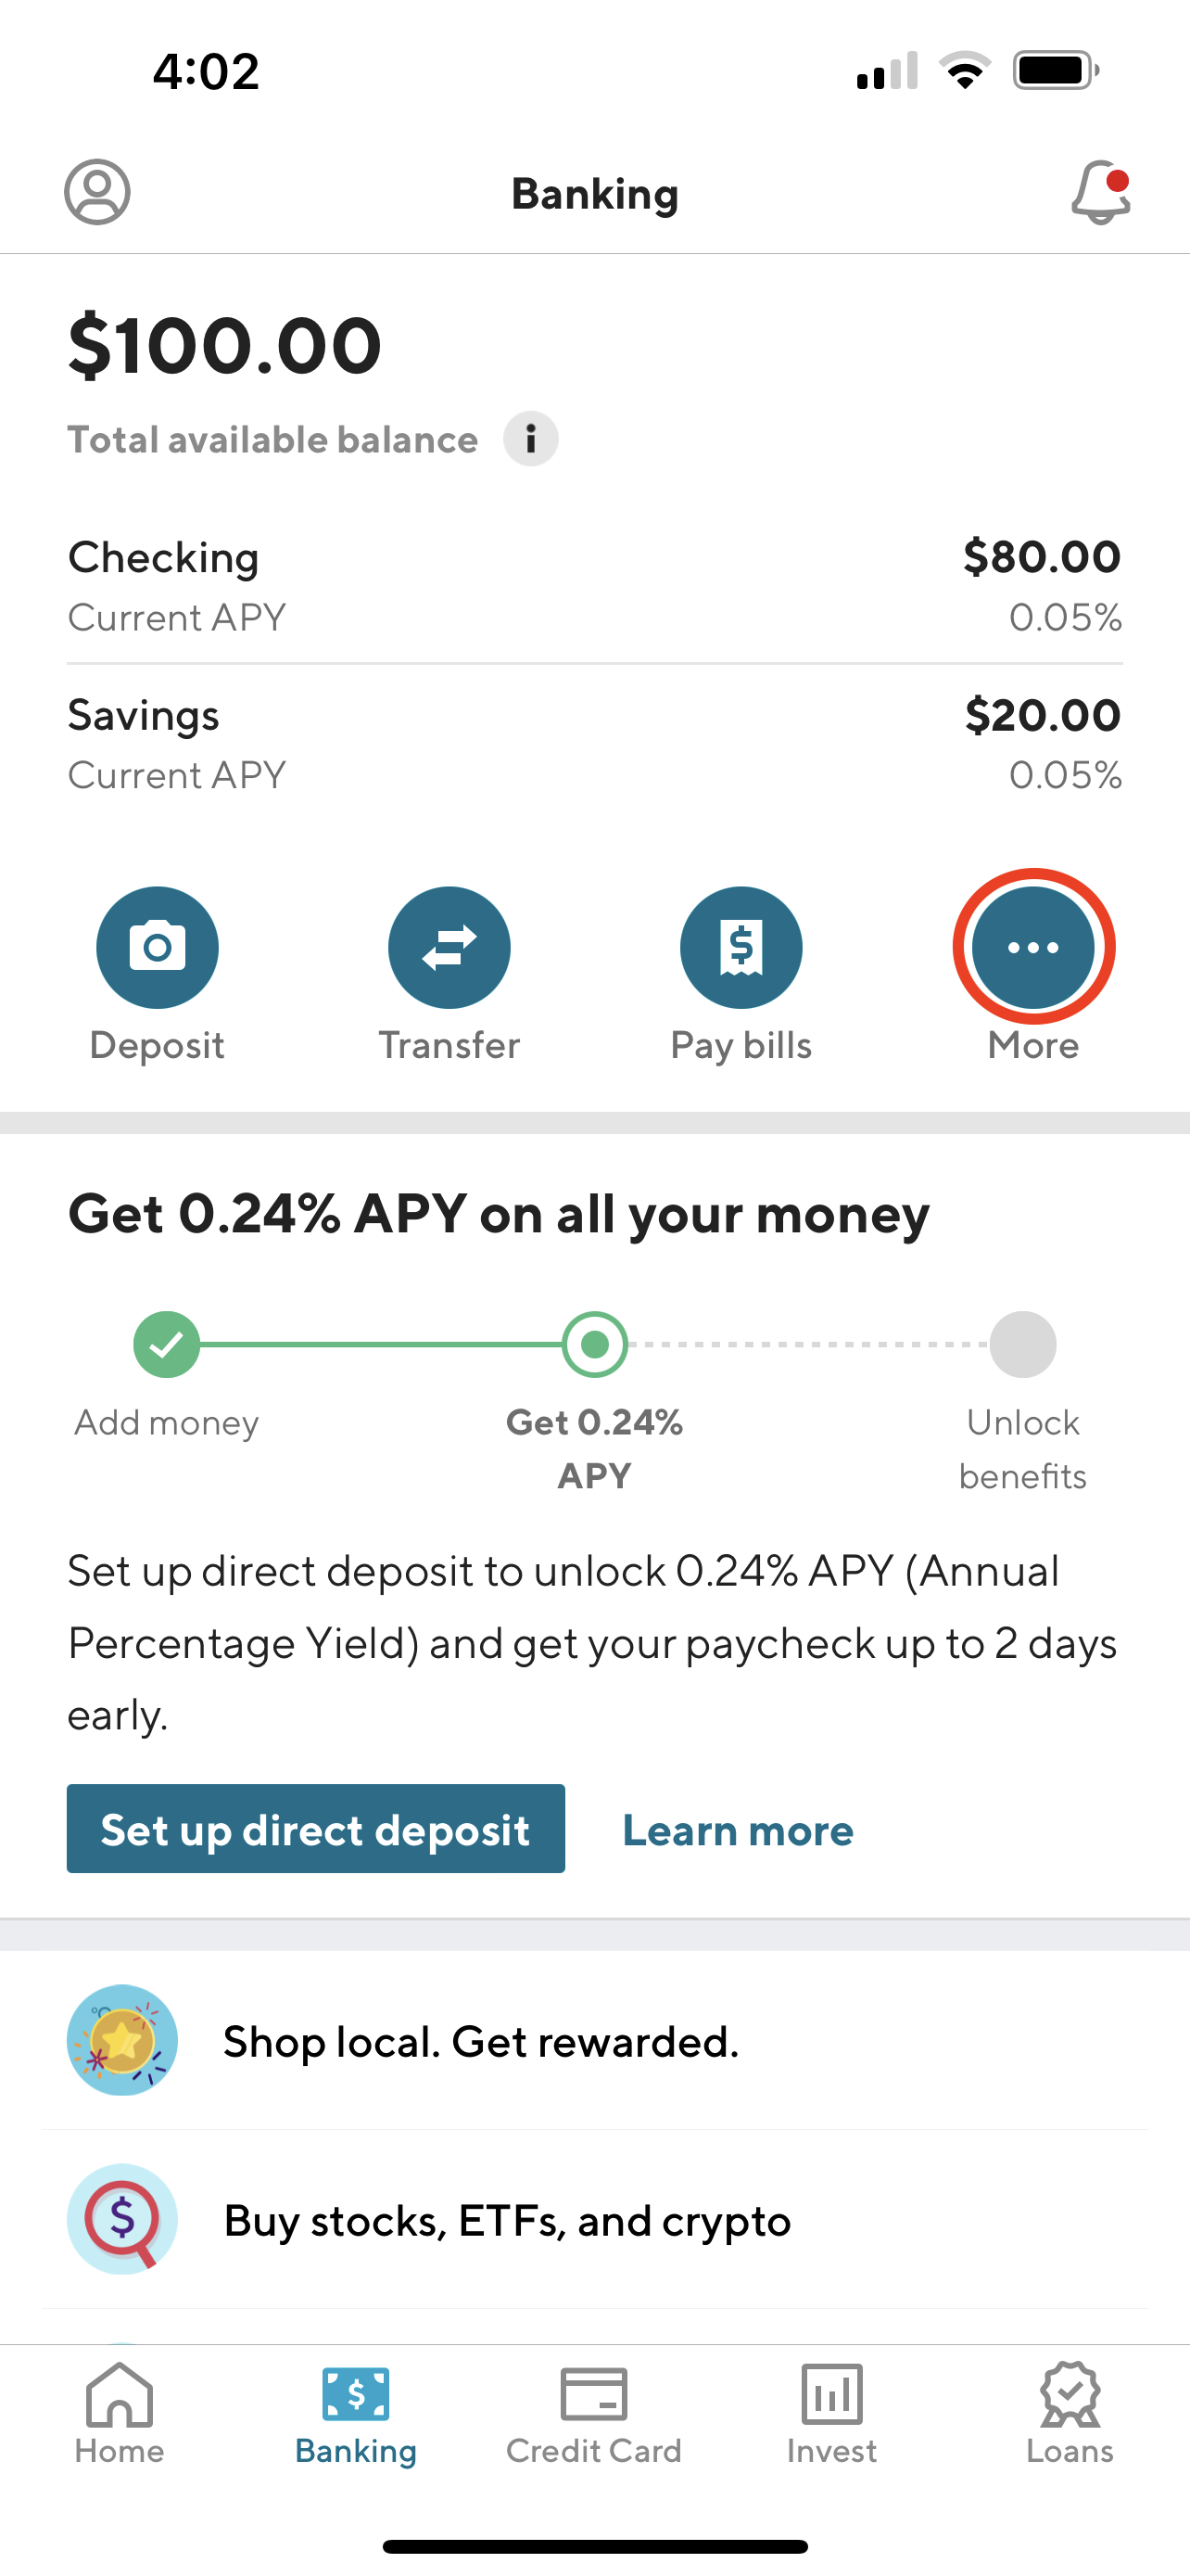Tap the balance info icon
The image size is (1190, 2576).
click(x=529, y=439)
